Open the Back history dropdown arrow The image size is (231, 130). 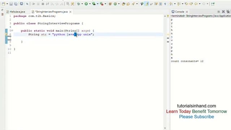[200, 4]
